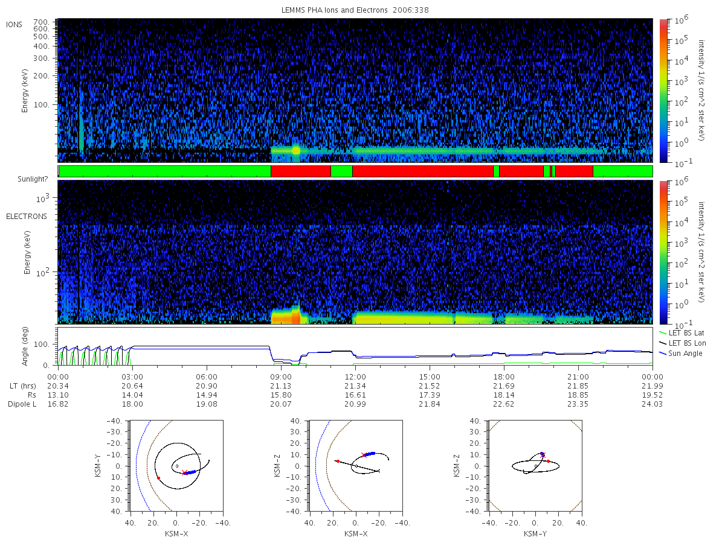Click the IONS panel label
This screenshot has width=725, height=543.
coord(14,24)
